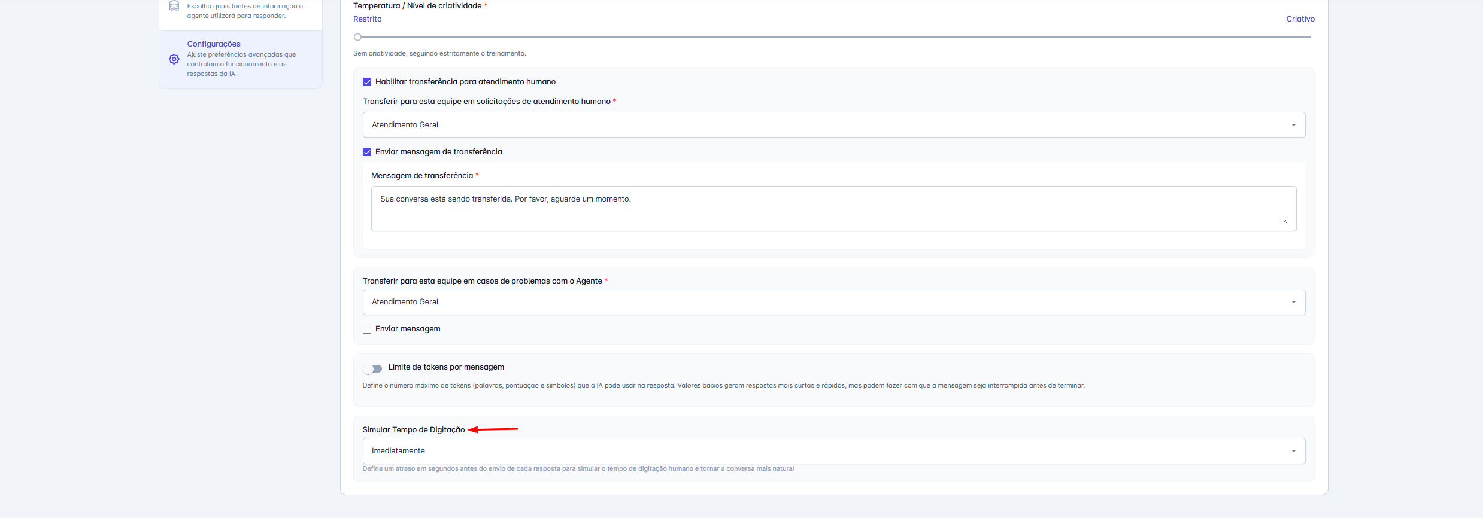Open the information sources sidebar section
The height and width of the screenshot is (518, 1483).
(241, 11)
